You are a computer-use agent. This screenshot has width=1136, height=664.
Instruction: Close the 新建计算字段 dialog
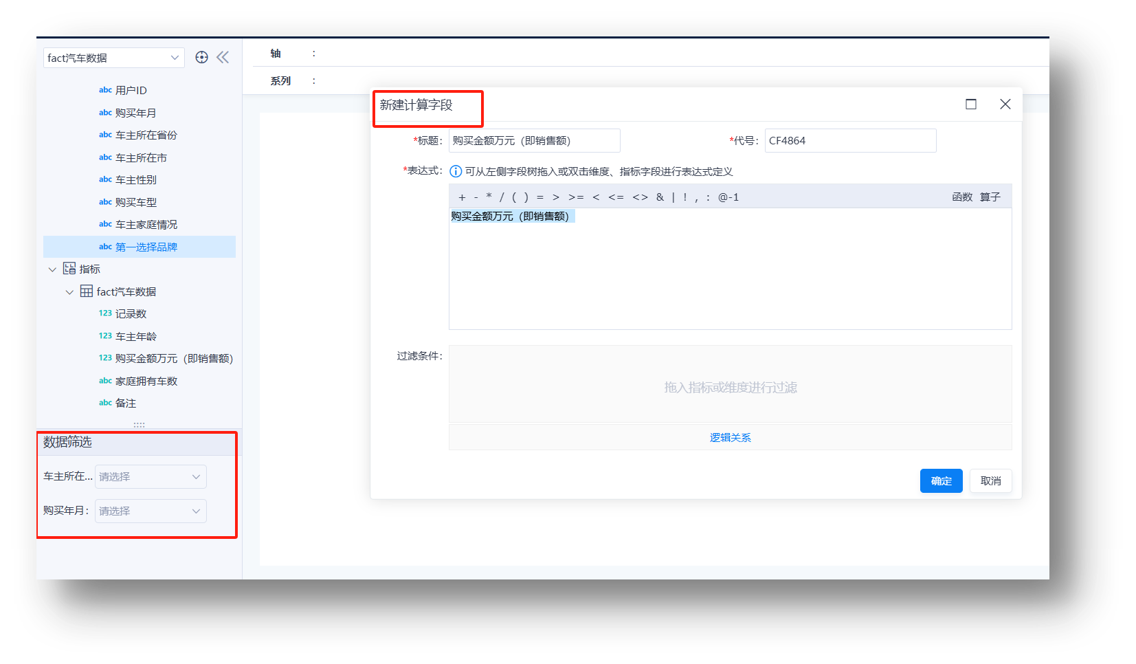(x=1005, y=104)
